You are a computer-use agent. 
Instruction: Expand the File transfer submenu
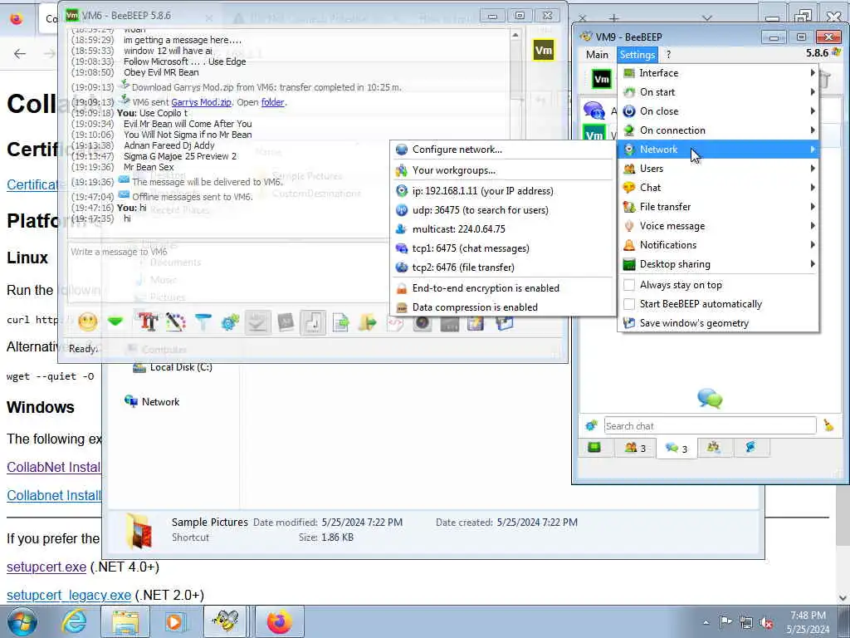click(718, 207)
